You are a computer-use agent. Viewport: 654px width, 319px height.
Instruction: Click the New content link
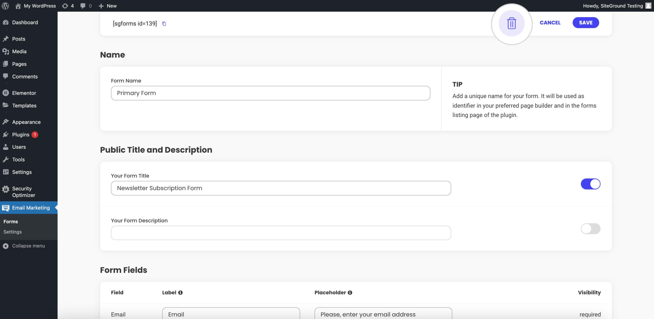coord(112,6)
